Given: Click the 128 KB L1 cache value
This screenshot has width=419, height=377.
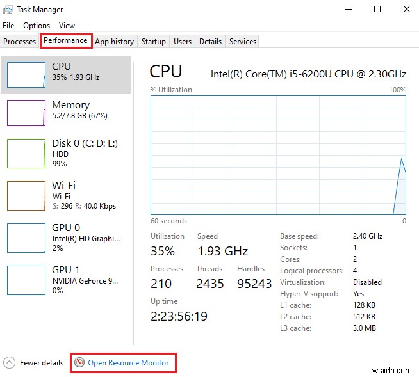Looking at the screenshot, I should (x=364, y=305).
